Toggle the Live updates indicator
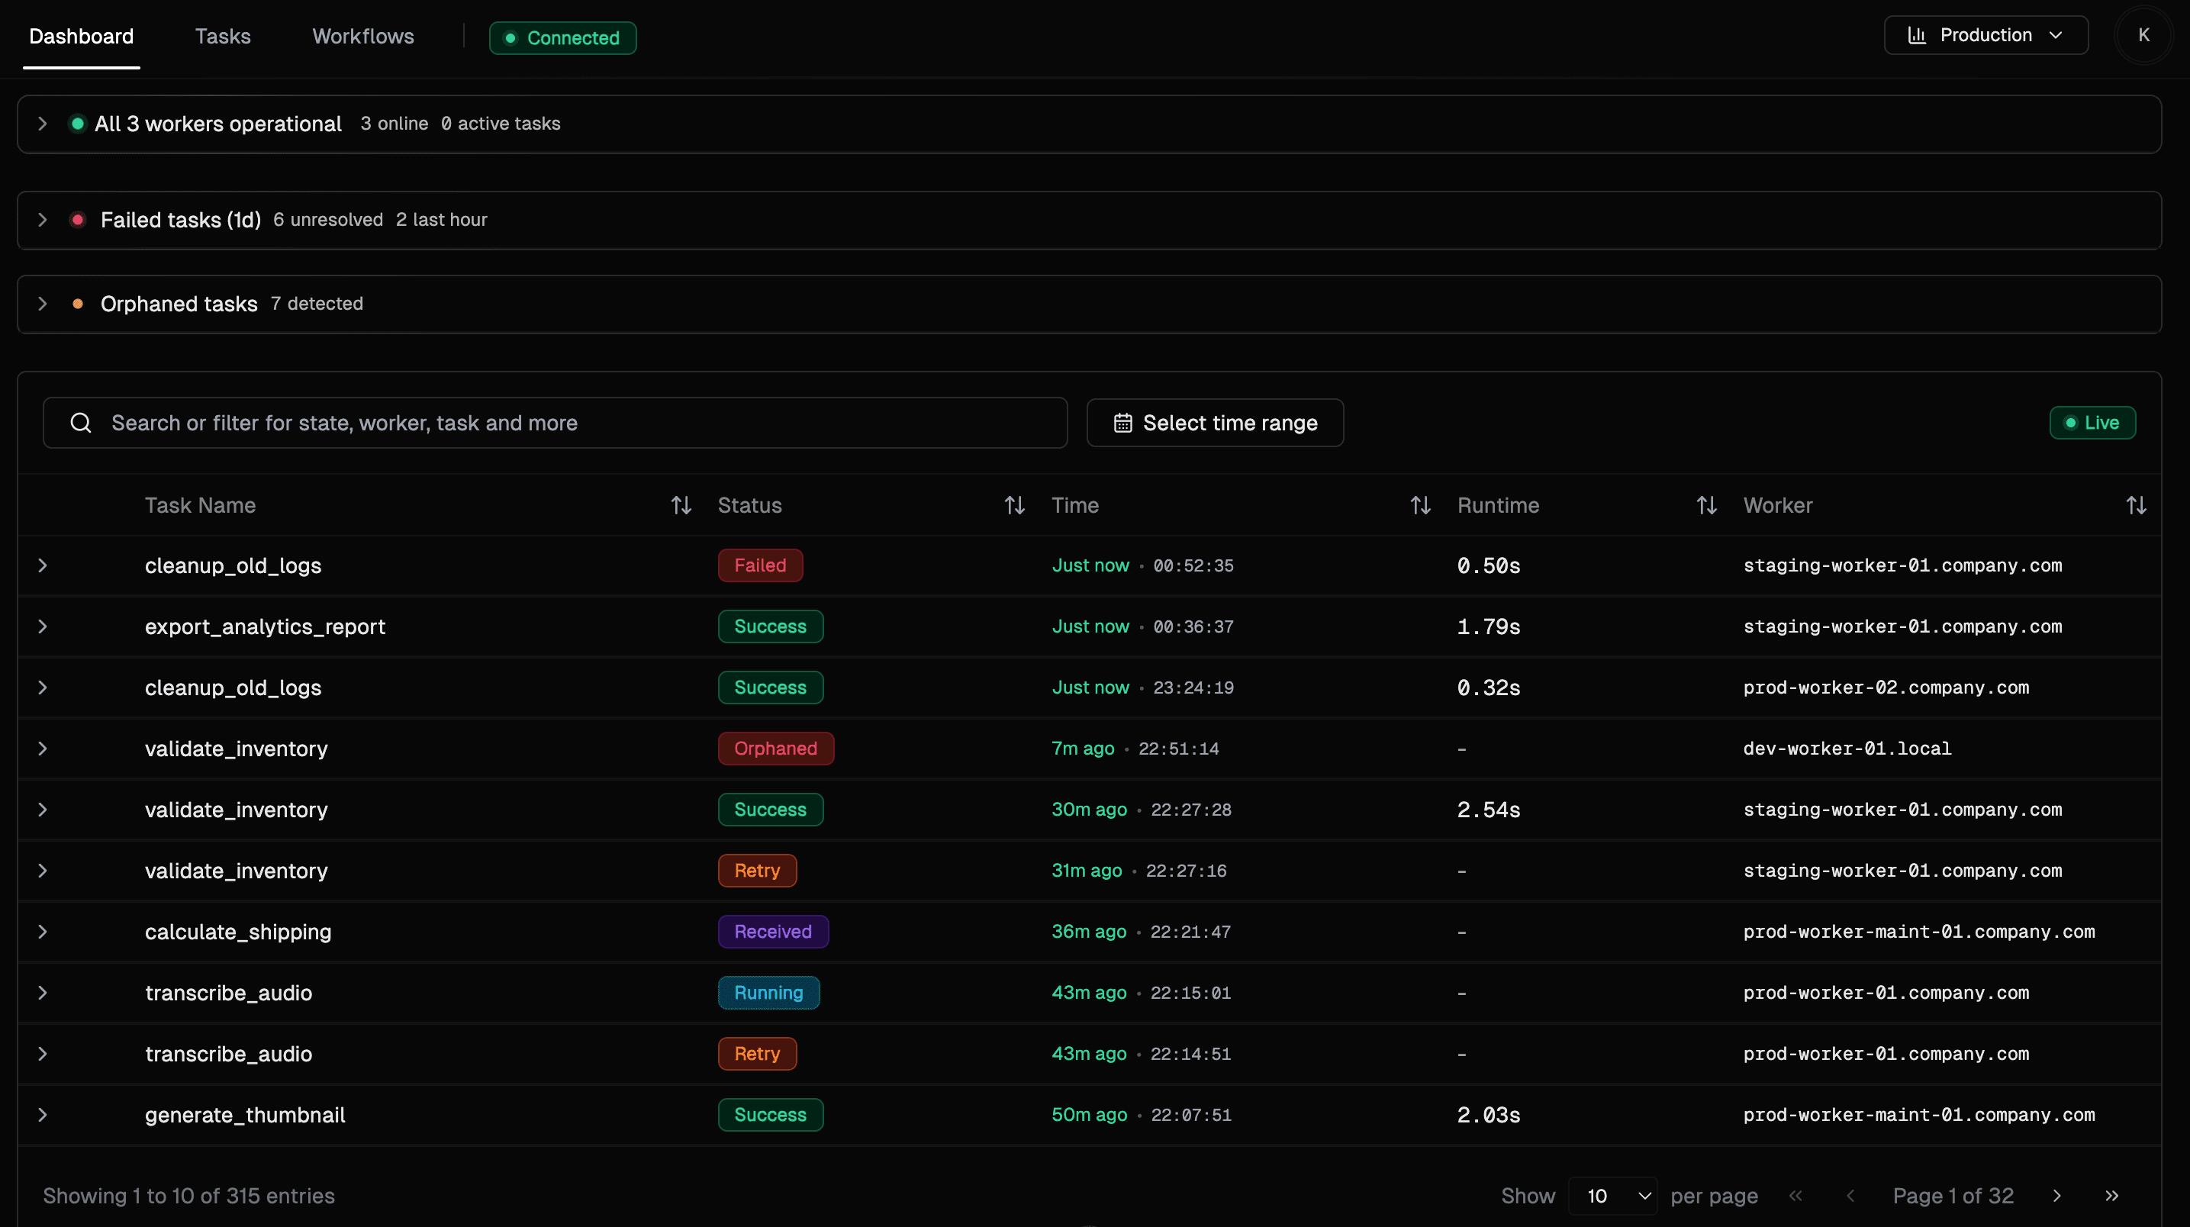 click(2093, 423)
